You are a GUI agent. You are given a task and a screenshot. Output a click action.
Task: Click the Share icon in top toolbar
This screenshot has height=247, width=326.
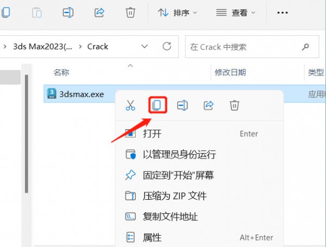[99, 12]
